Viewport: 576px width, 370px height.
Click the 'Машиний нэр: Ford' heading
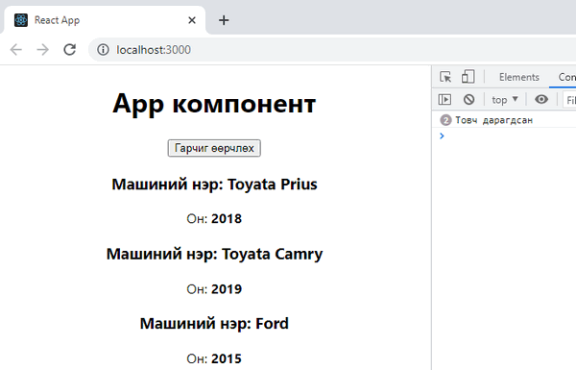(x=214, y=324)
